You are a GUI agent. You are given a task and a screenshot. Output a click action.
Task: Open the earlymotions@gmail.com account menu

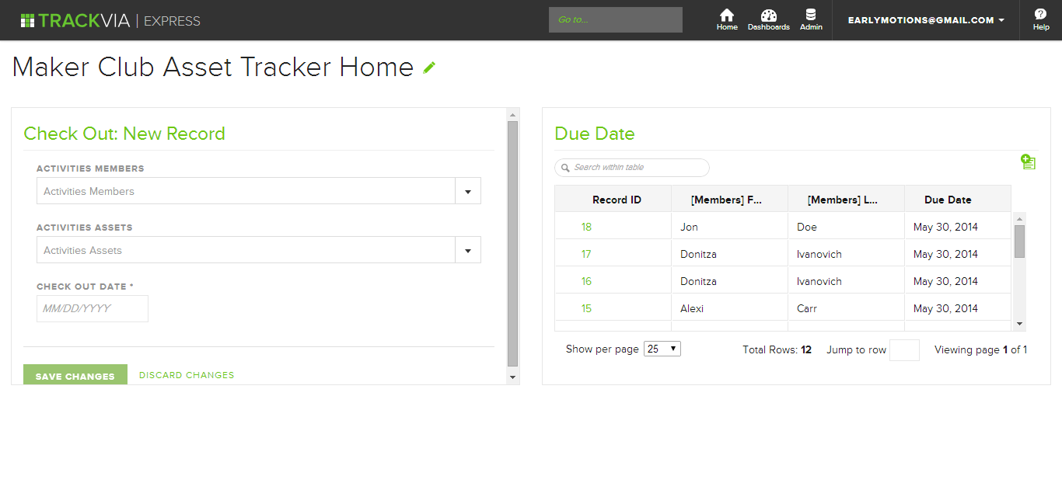925,20
